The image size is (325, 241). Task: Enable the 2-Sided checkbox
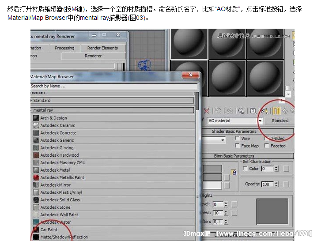pos(267,138)
